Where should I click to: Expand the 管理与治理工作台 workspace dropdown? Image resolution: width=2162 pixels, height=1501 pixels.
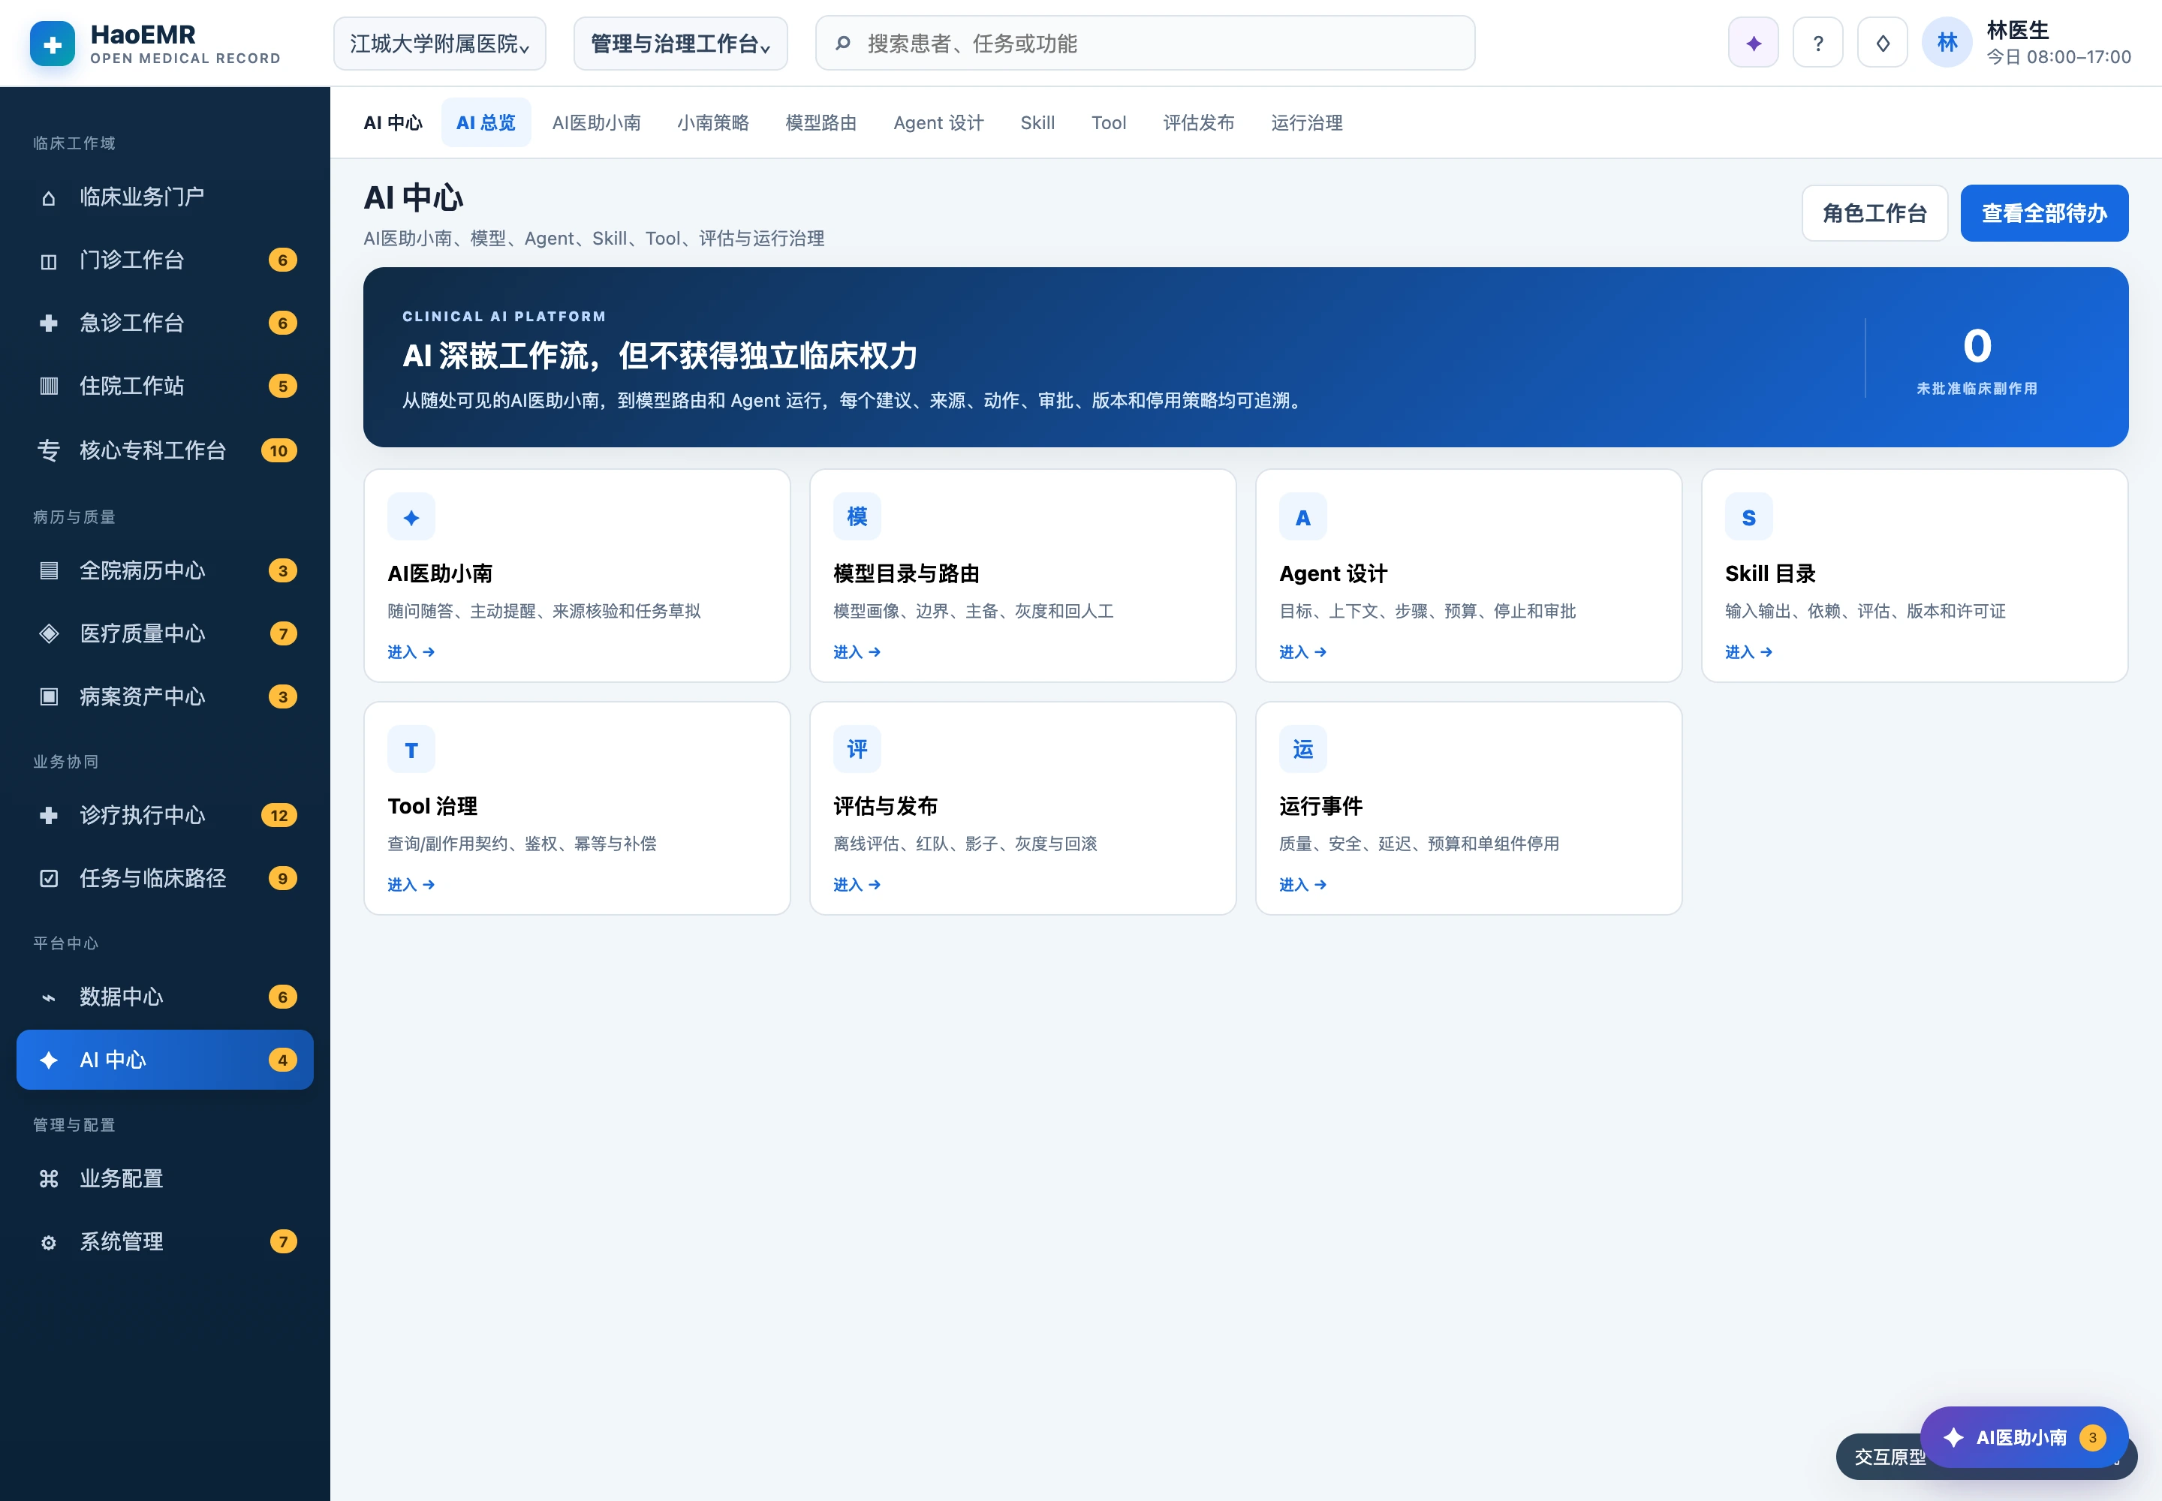click(680, 44)
